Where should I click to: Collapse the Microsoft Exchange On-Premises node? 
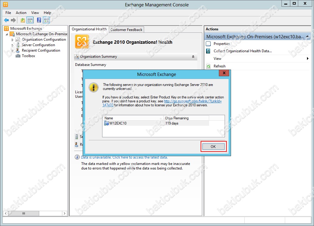[7, 34]
